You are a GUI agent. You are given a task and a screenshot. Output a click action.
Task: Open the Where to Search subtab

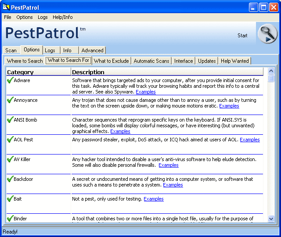25,61
